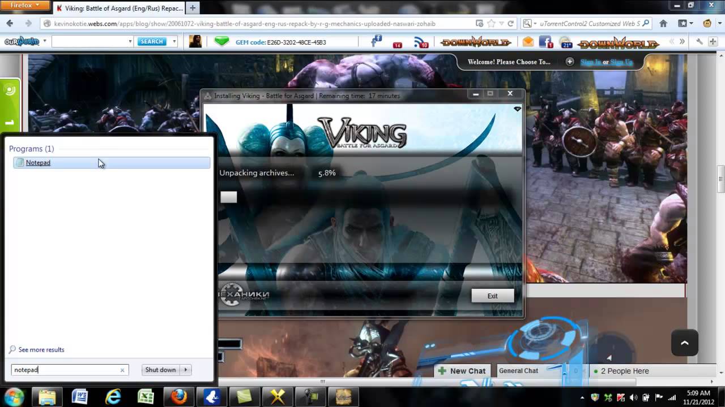Viewport: 725px width, 407px height.
Task: Click the second DownWorld logo in toolbar
Action: (618, 42)
